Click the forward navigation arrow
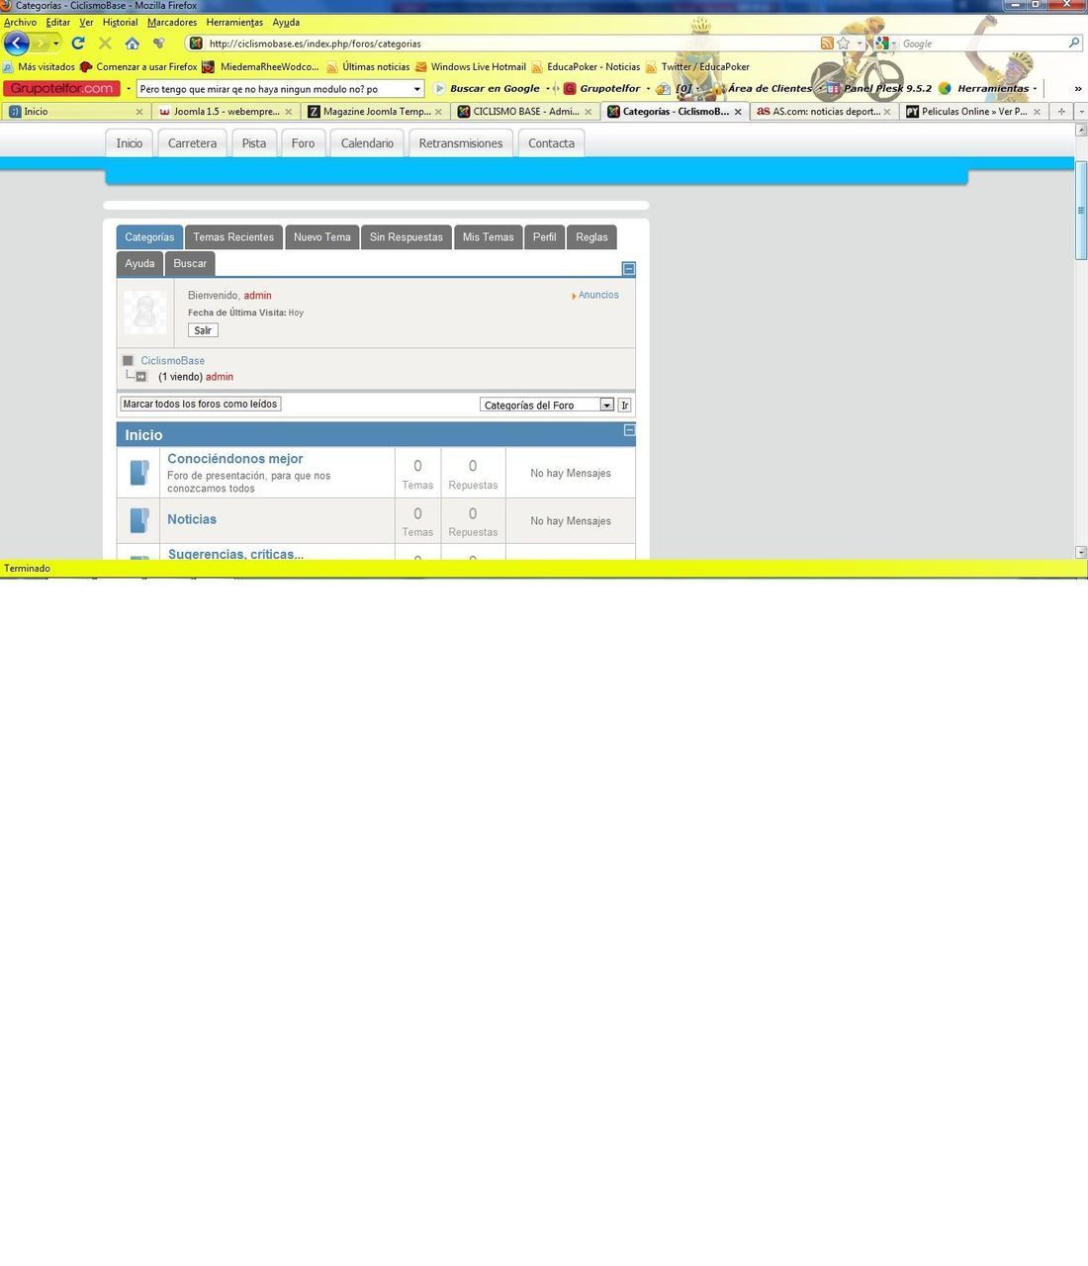 40,44
